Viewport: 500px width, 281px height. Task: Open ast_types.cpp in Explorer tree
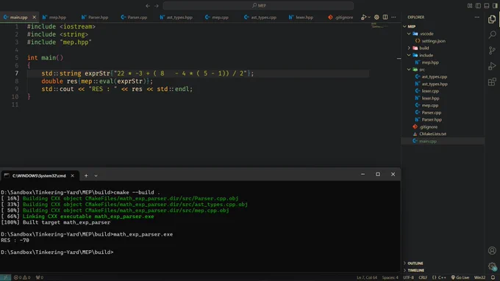435,77
